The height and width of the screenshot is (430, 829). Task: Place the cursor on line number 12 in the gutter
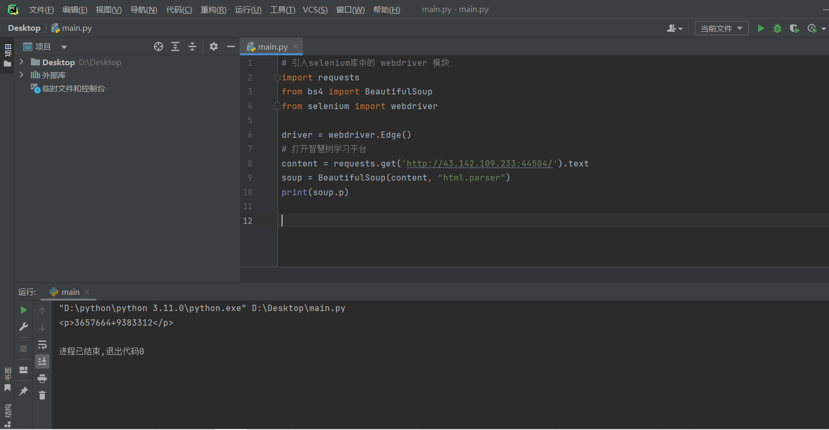tap(248, 221)
